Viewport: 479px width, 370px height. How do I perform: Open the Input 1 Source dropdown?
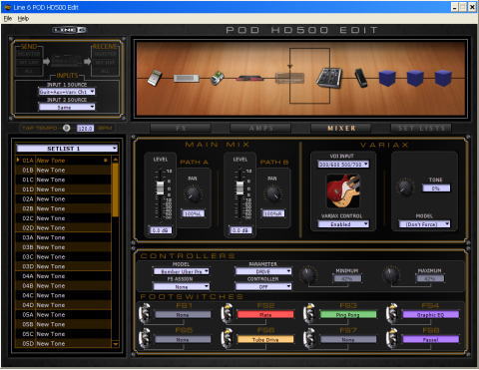(67, 92)
